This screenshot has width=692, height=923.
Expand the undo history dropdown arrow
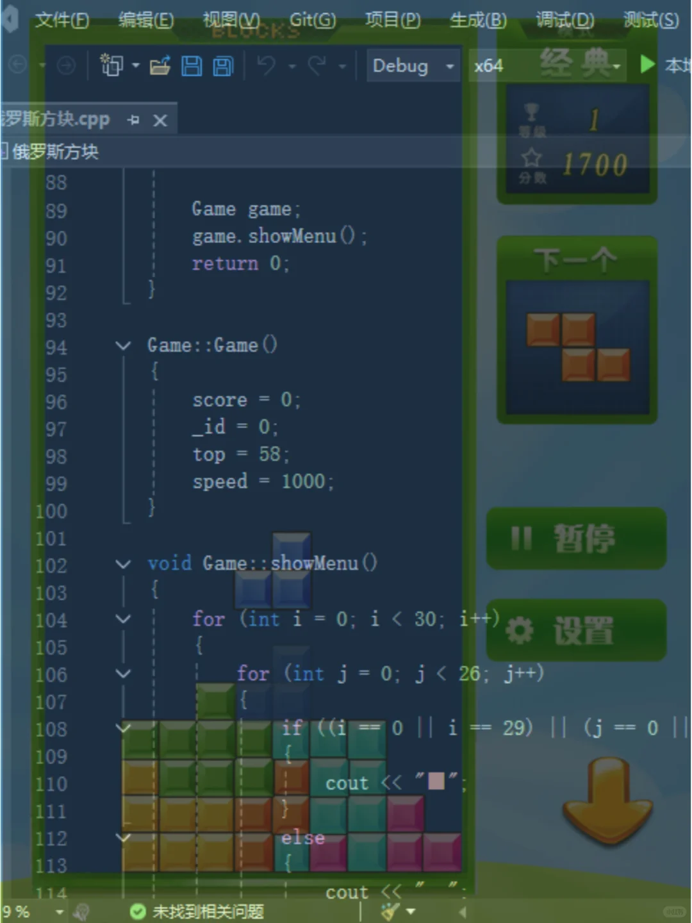pyautogui.click(x=292, y=66)
